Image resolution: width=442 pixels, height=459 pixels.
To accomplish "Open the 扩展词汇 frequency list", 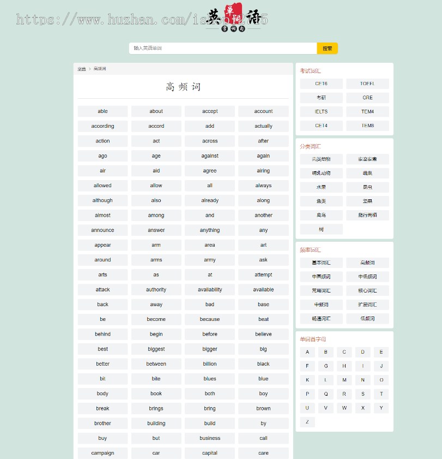I will pos(367,305).
